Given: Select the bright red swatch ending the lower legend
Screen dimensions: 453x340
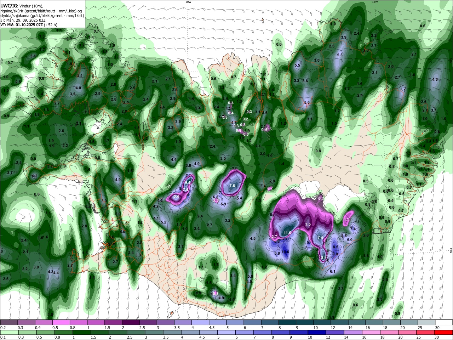Looking at the screenshot, I should tap(444, 332).
